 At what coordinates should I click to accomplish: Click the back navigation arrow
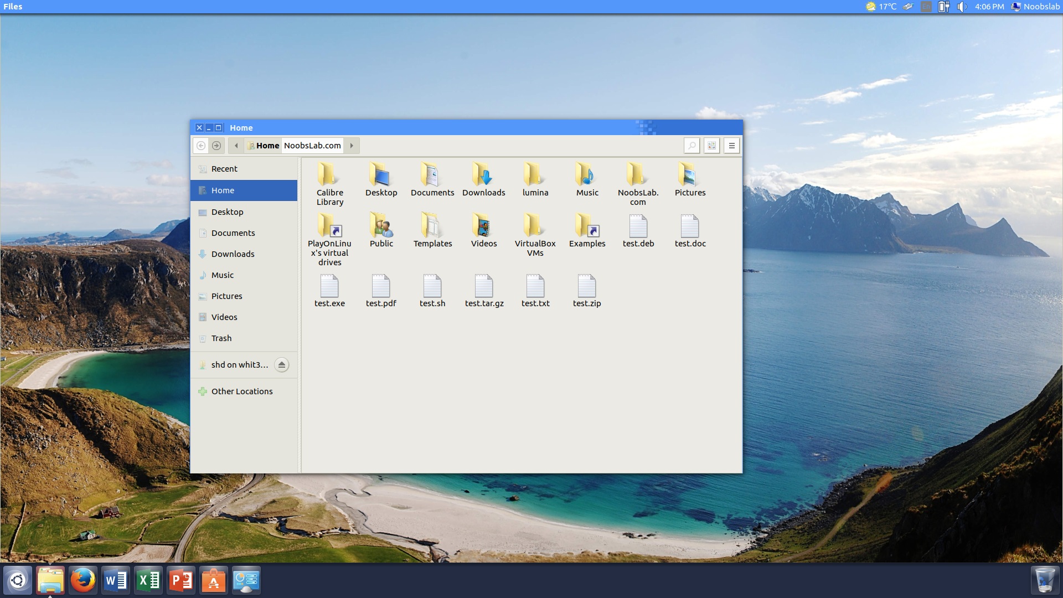[202, 146]
